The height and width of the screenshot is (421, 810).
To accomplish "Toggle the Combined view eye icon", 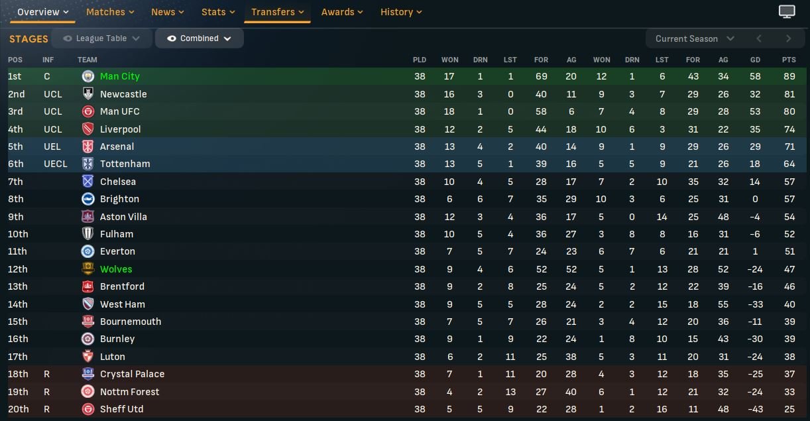I will click(x=172, y=38).
